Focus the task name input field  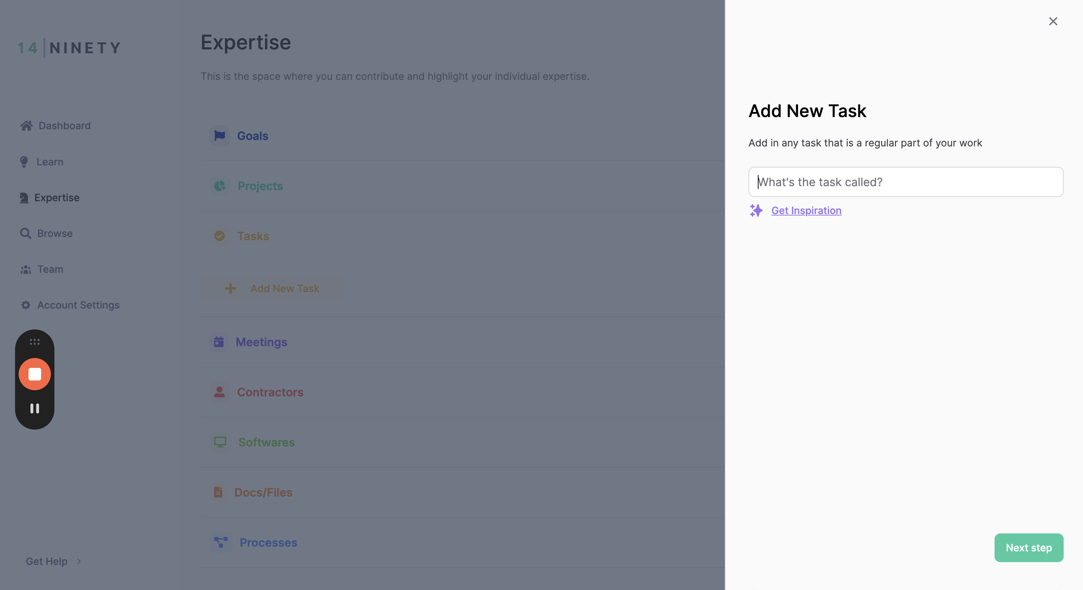coord(906,182)
